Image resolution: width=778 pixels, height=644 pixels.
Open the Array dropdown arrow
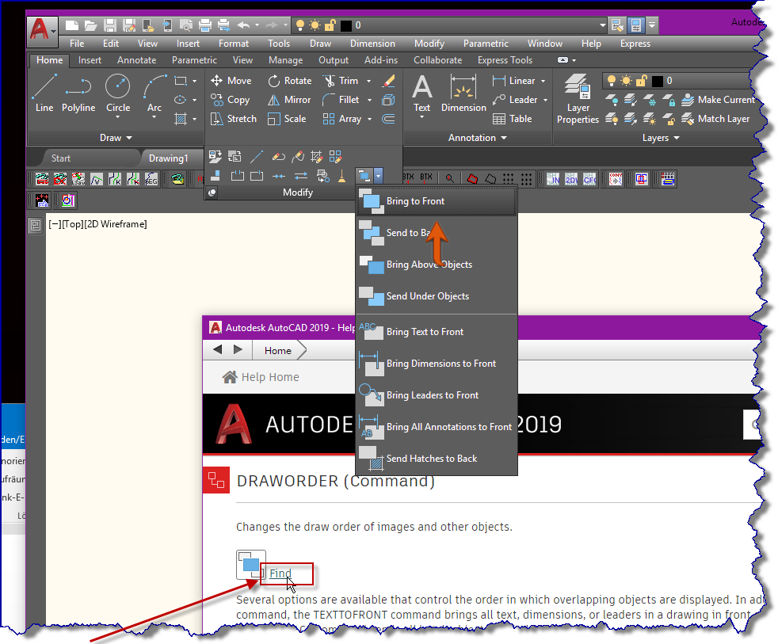[x=370, y=119]
